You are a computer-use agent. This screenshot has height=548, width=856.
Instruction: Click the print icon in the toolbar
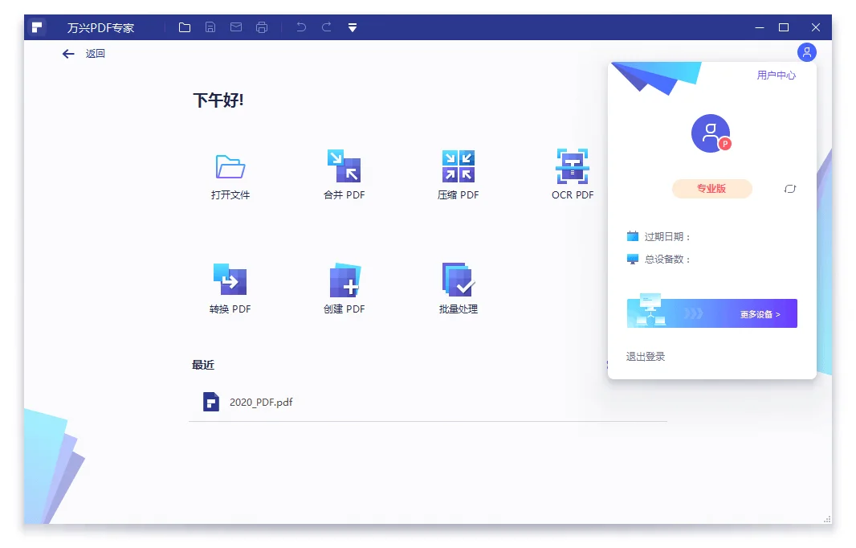[x=261, y=27]
